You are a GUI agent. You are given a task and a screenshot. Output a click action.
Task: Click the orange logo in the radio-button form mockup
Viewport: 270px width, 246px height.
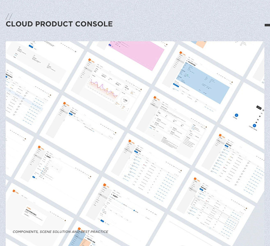click(39, 147)
